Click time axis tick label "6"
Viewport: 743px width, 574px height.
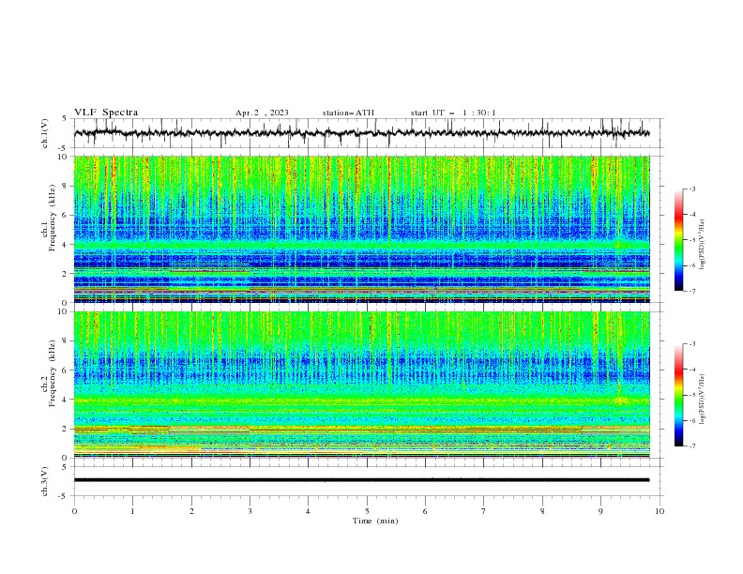point(425,511)
